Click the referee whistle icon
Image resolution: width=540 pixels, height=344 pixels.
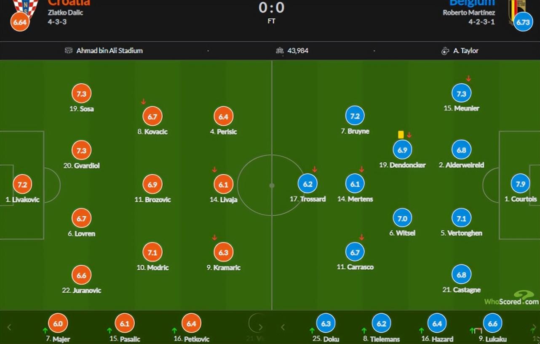445,51
